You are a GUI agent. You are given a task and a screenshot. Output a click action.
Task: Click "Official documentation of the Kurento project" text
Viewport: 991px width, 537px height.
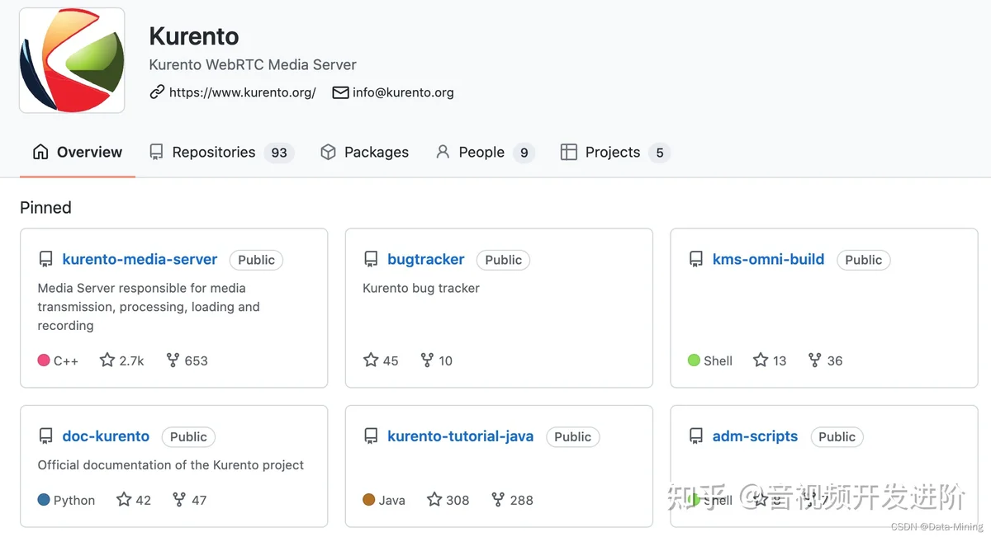coord(171,464)
